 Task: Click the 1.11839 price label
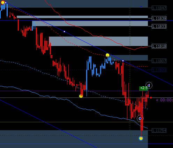159,18
